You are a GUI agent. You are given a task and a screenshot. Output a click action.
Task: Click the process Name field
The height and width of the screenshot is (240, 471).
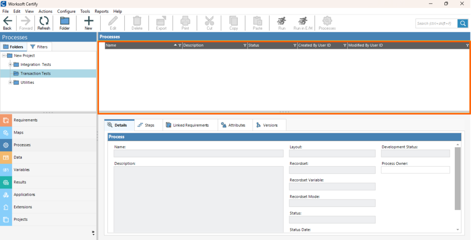pos(199,153)
